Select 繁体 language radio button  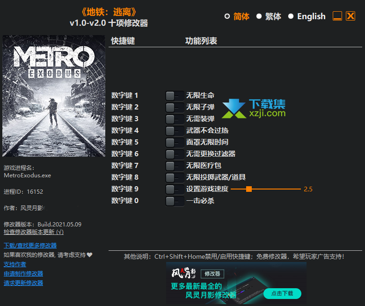pyautogui.click(x=259, y=16)
